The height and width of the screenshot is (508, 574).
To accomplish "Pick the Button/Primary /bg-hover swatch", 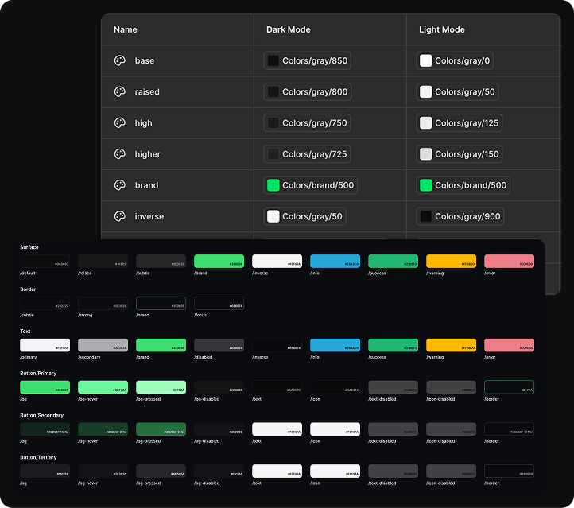I will coord(103,388).
